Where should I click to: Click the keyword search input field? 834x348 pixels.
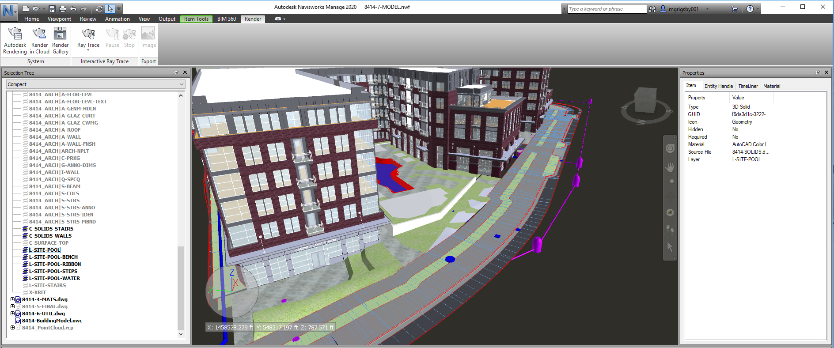pyautogui.click(x=607, y=9)
